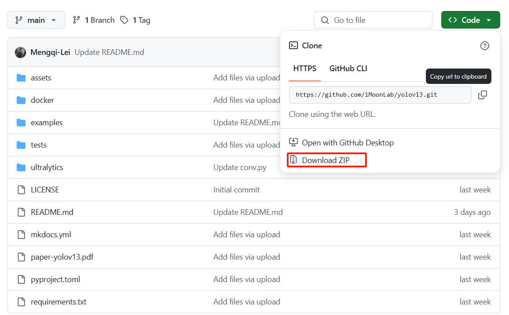The width and height of the screenshot is (509, 315).
Task: Click the requirements.txt file icon
Action: (x=22, y=302)
